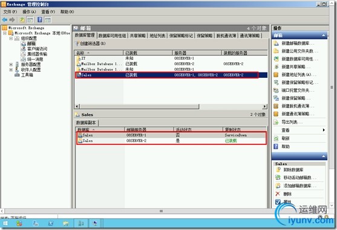Switch to the 地址列表 tab
Screen dimensions: 337x230
(x=157, y=36)
